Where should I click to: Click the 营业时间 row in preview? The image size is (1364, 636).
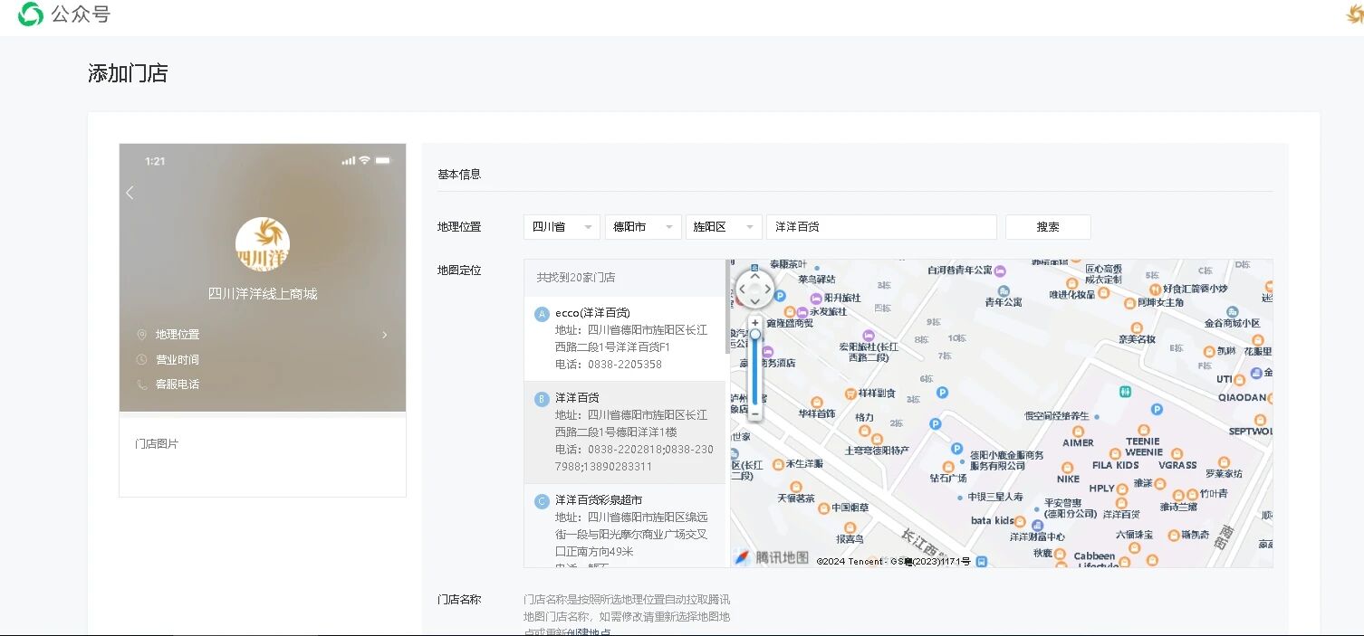coord(263,359)
